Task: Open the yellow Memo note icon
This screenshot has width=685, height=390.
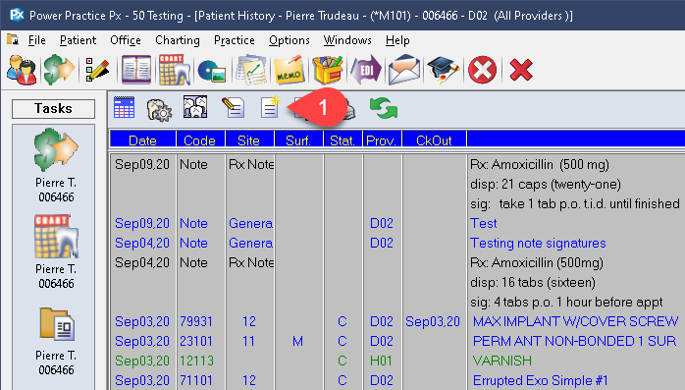Action: point(289,70)
